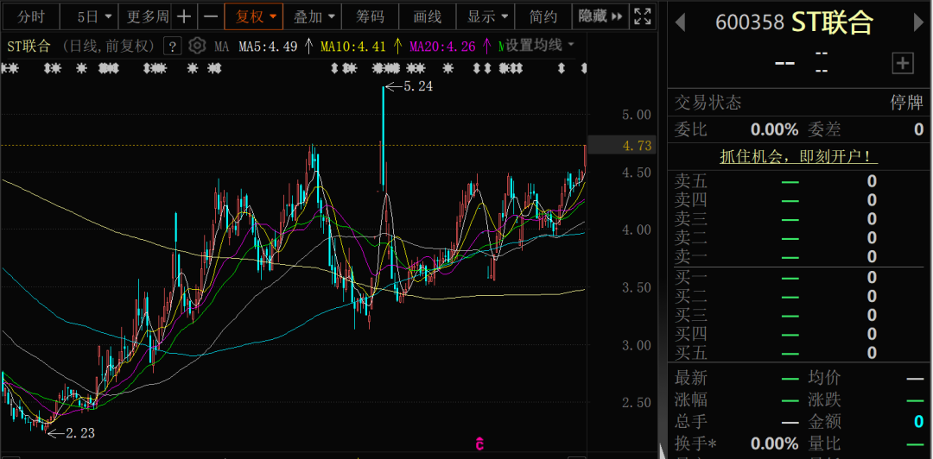Open the 设置均线 dropdown
Image resolution: width=933 pixels, height=459 pixels.
540,46
